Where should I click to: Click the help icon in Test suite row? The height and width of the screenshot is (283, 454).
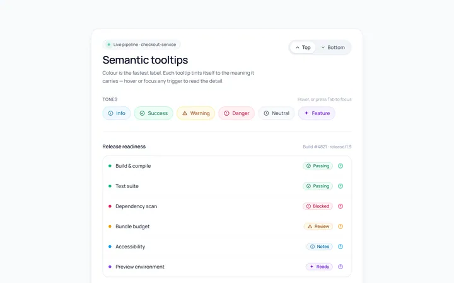tap(340, 186)
